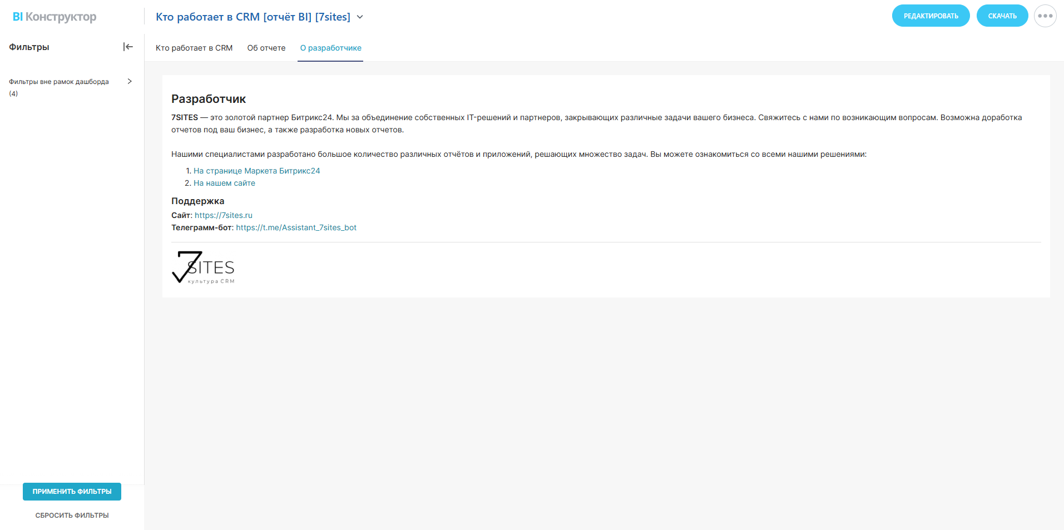Open https://7sites.ru website link
Image resolution: width=1064 pixels, height=530 pixels.
point(224,215)
